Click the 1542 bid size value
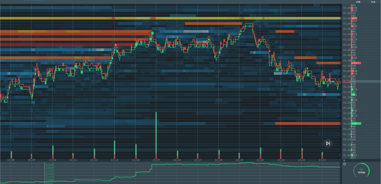Screen dimensions: 381x184 tap(354, 110)
